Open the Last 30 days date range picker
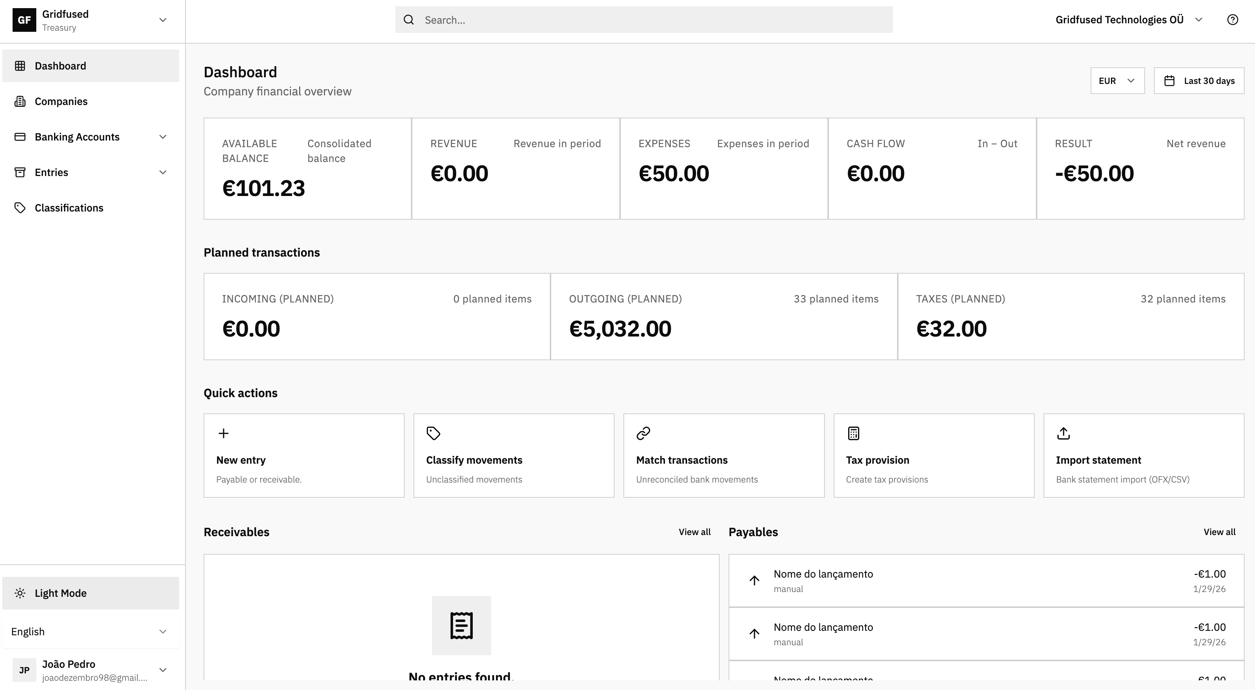This screenshot has width=1255, height=690. [1199, 81]
